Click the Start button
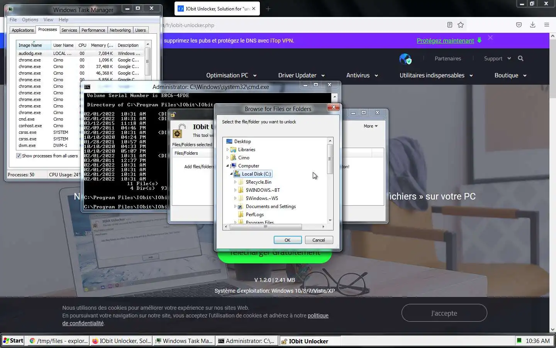The height and width of the screenshot is (348, 556). pyautogui.click(x=13, y=341)
